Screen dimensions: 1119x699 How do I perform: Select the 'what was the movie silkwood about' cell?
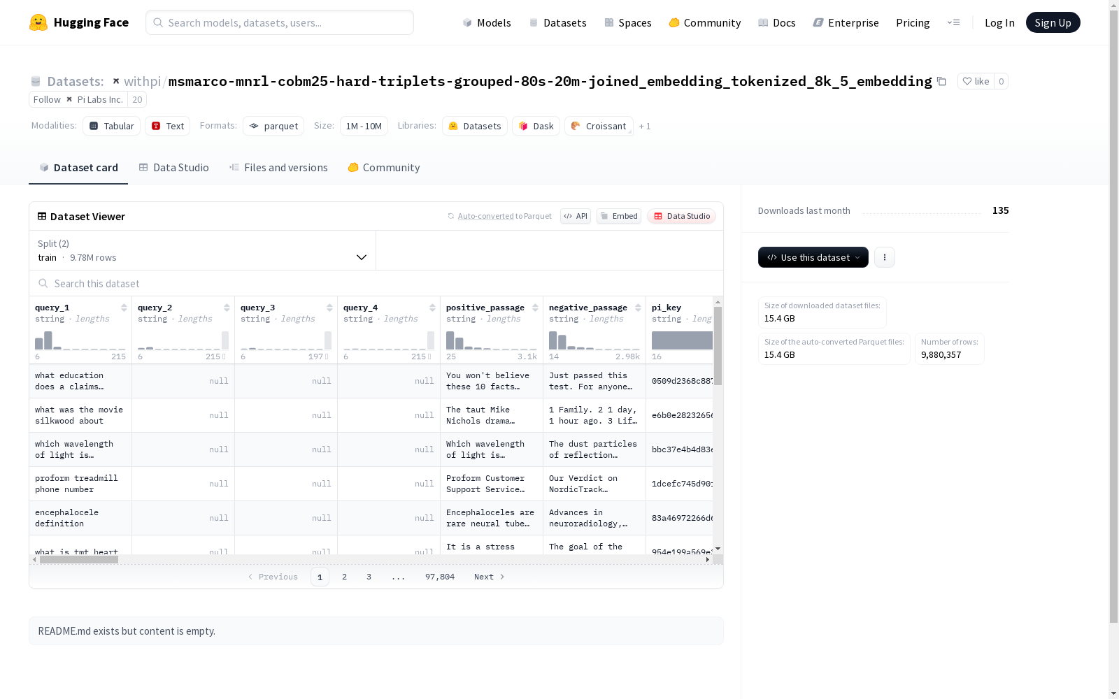80,415
